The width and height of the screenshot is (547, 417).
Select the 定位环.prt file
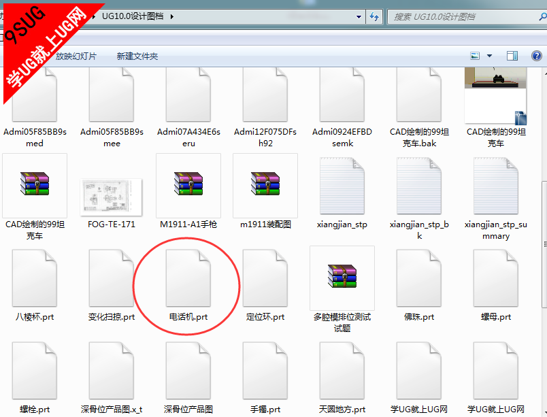click(x=265, y=278)
